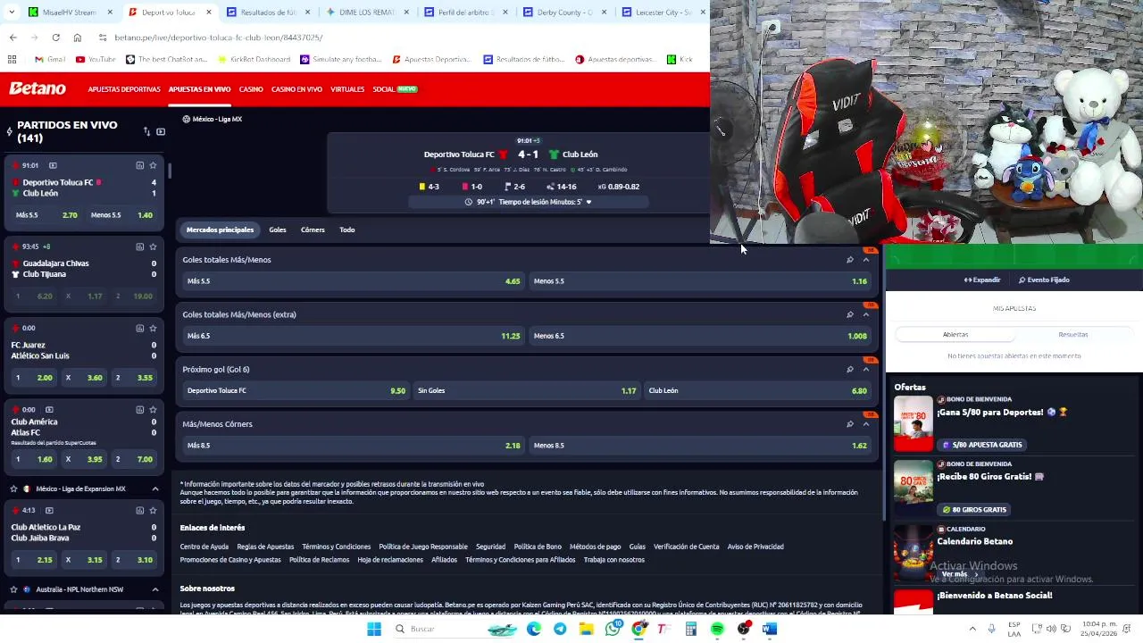Select Menos 6.5 odds 1.008
Image resolution: width=1143 pixels, height=643 pixels.
point(699,336)
